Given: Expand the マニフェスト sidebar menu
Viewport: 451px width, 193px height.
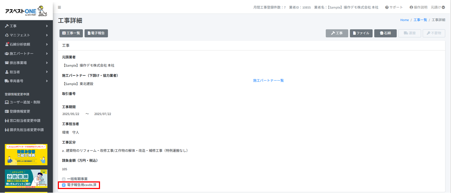Looking at the screenshot, I should [x=26, y=35].
